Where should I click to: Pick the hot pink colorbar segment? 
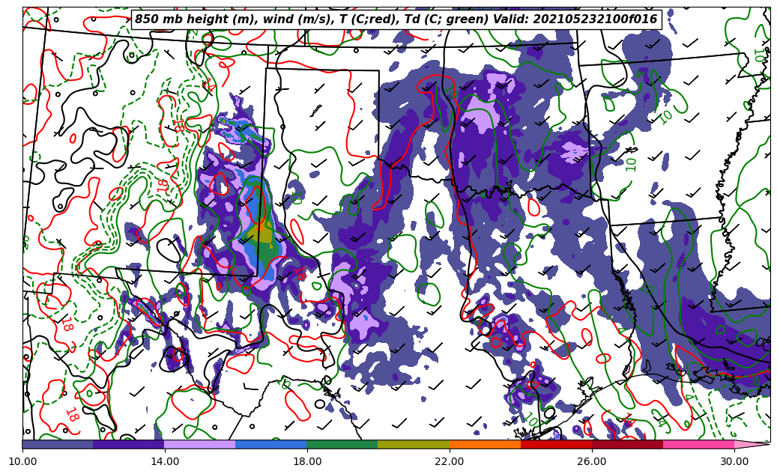click(698, 444)
